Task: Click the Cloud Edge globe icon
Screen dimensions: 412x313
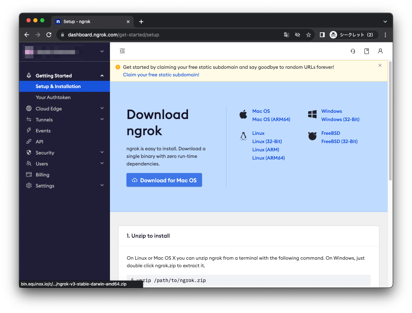Action: [x=29, y=108]
